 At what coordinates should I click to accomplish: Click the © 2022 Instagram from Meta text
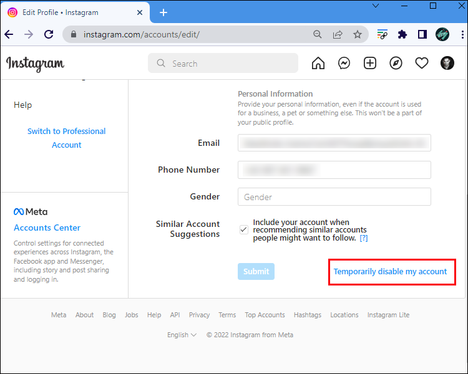[250, 335]
